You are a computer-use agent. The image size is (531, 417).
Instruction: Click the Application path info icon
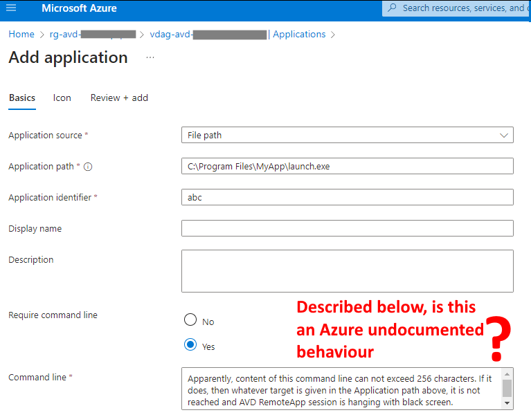[x=88, y=167]
